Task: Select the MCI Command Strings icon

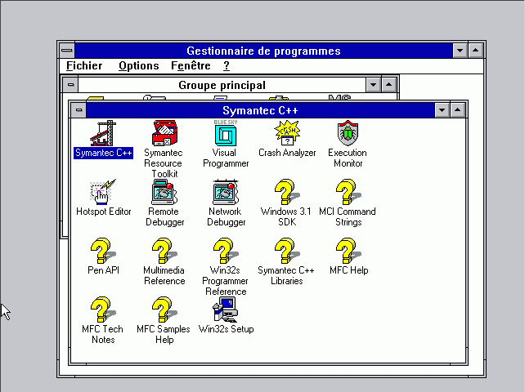Action: point(347,192)
